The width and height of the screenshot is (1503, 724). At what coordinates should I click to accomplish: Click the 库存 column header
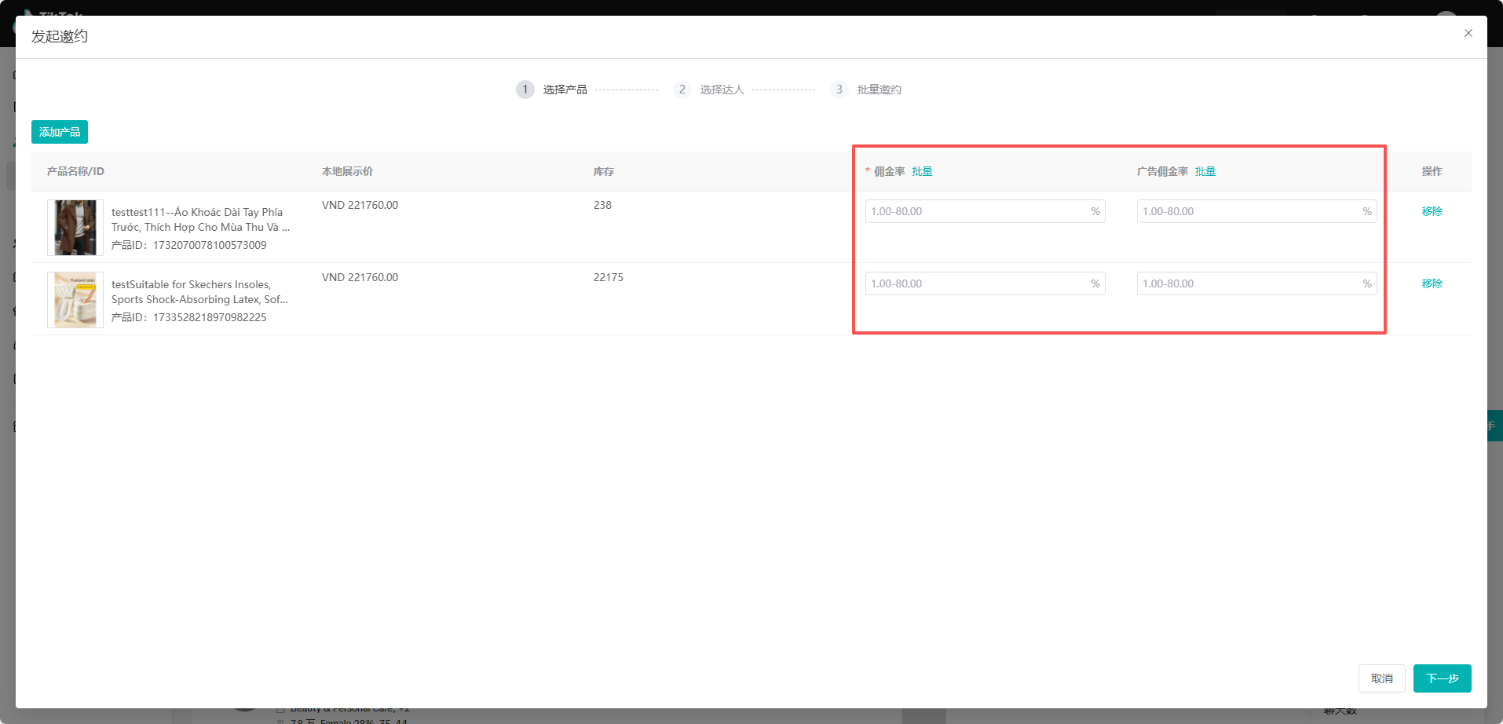(604, 171)
